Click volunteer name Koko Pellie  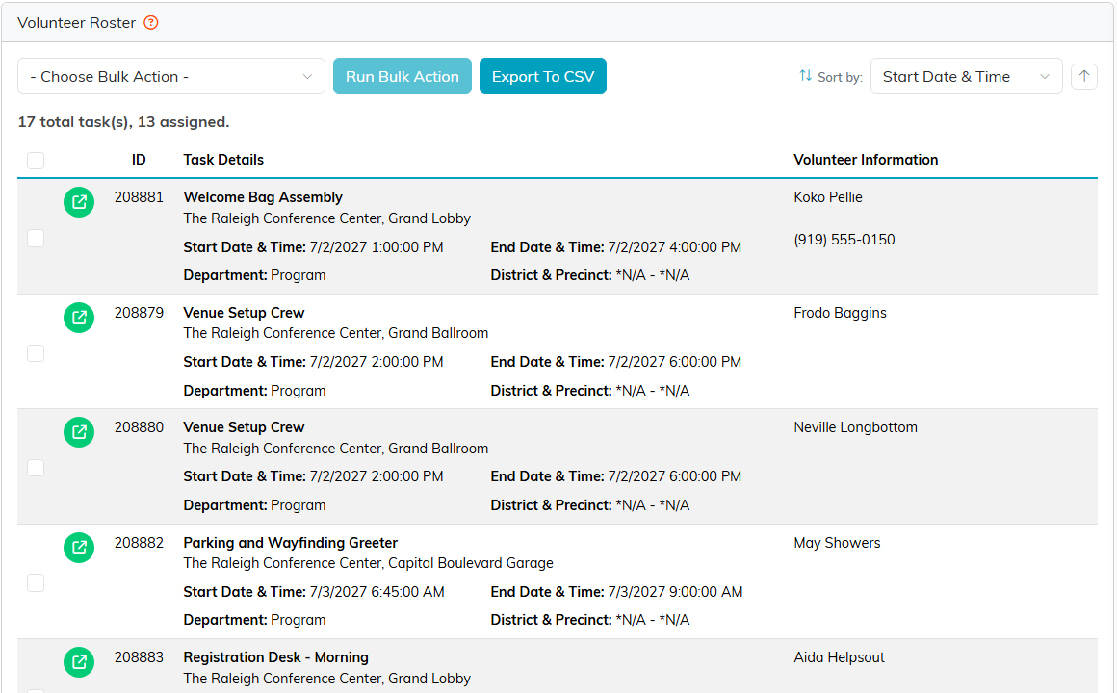coord(828,197)
